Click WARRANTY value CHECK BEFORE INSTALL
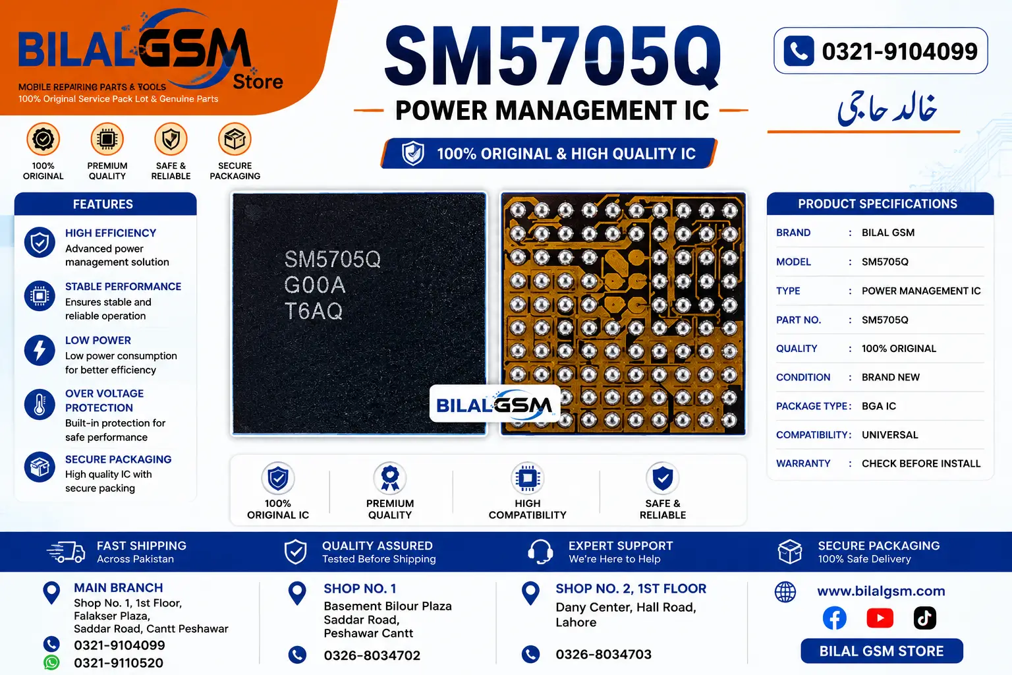The height and width of the screenshot is (675, 1012). 921,463
